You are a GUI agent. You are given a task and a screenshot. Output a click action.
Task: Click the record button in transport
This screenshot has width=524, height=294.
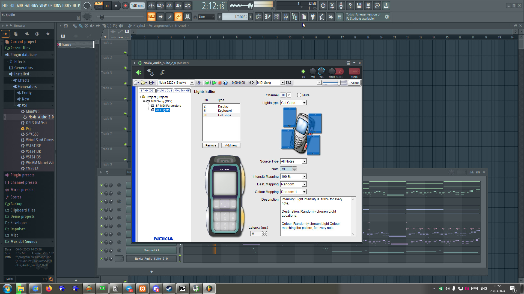coord(125,6)
